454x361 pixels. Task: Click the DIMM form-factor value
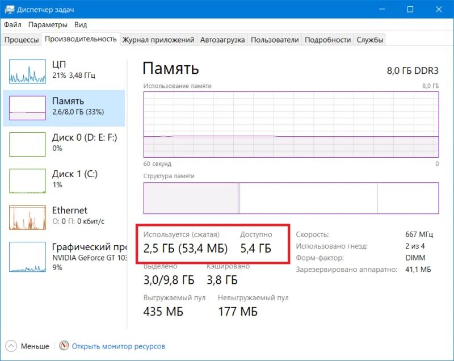tap(415, 258)
